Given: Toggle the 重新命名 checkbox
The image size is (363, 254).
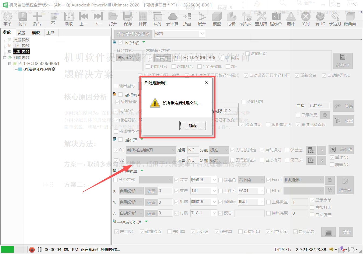Looking at the screenshot, I should coord(297,75).
